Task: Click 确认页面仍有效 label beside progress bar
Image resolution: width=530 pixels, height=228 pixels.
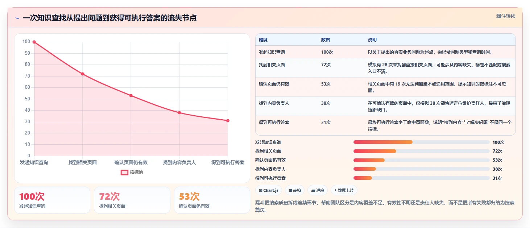Action: (x=270, y=160)
